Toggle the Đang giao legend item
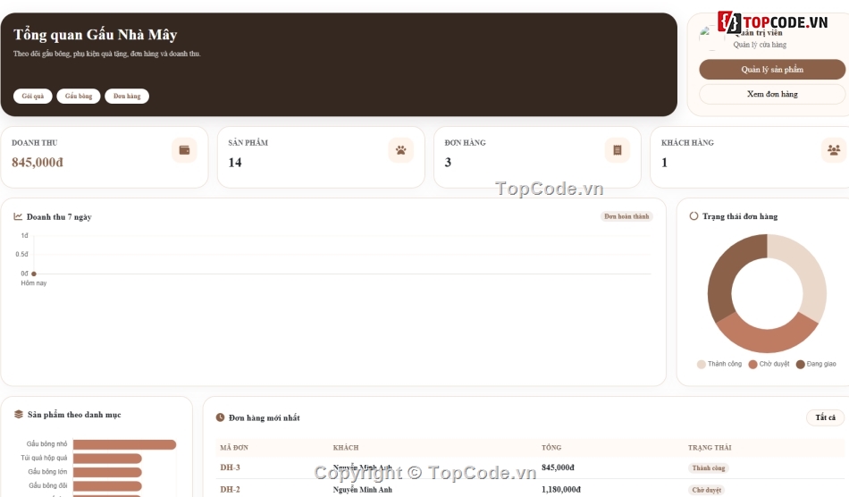849x497 pixels. [x=816, y=364]
